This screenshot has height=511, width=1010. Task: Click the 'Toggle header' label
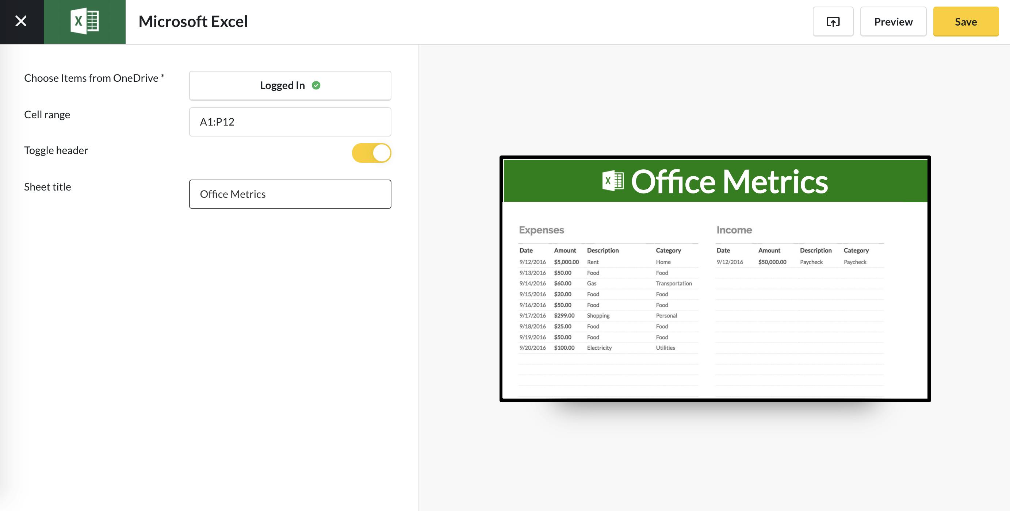[x=56, y=150]
